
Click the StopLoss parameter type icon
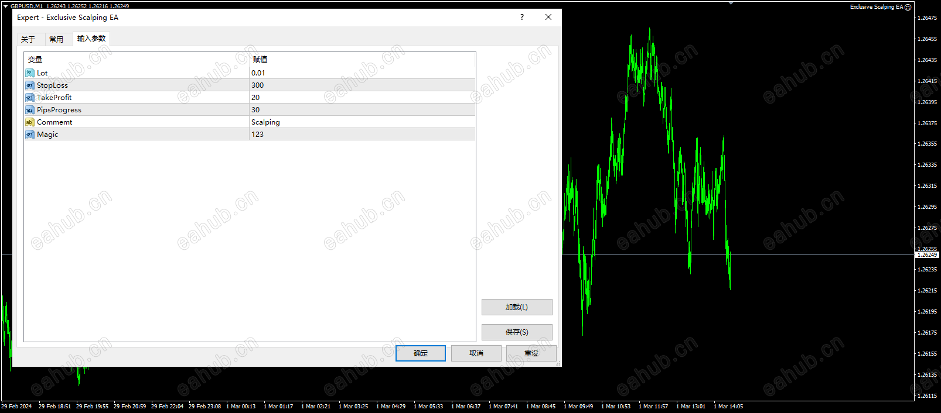(30, 85)
